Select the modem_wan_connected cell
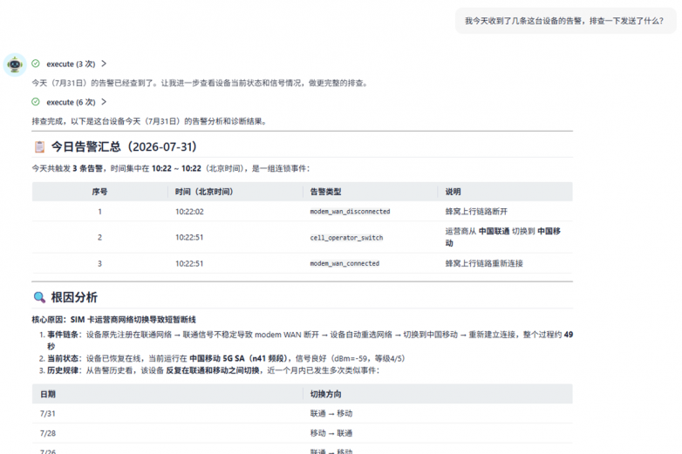 click(x=344, y=263)
